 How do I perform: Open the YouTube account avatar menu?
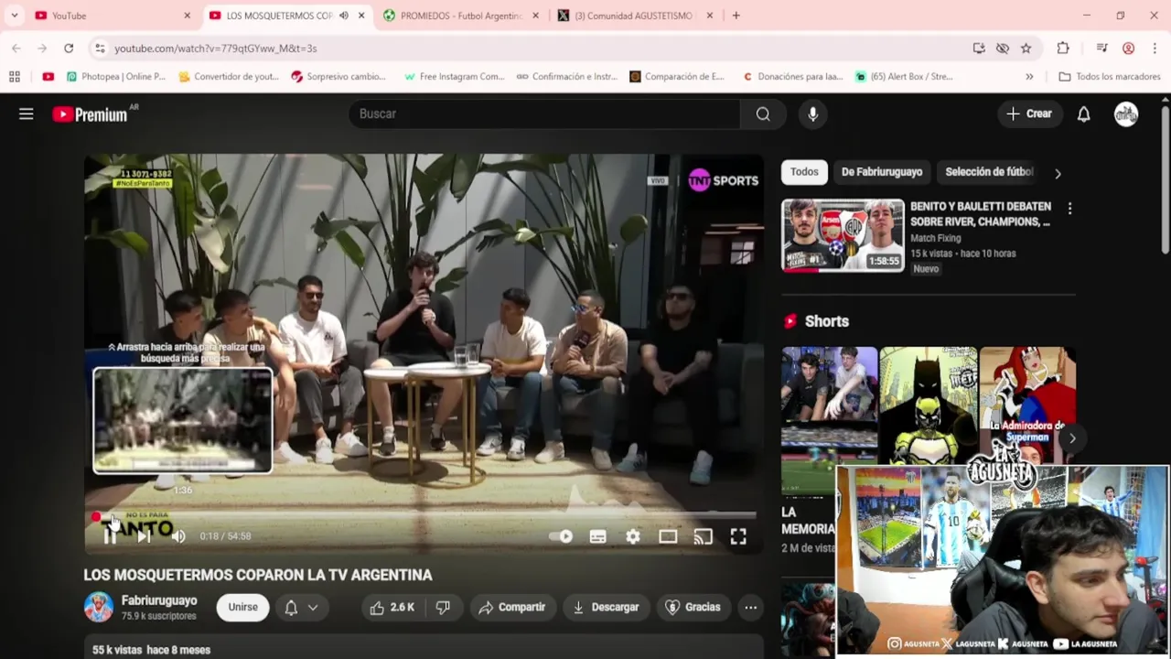pos(1126,113)
